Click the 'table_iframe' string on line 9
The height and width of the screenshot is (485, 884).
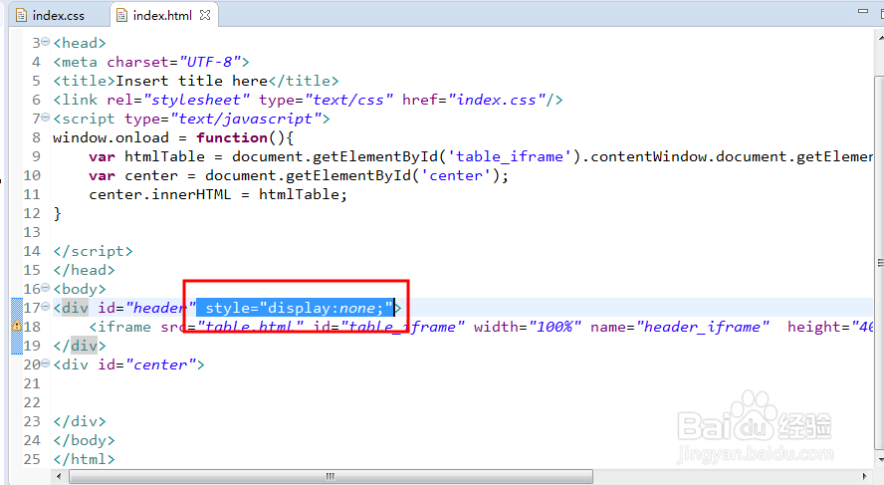pos(509,156)
